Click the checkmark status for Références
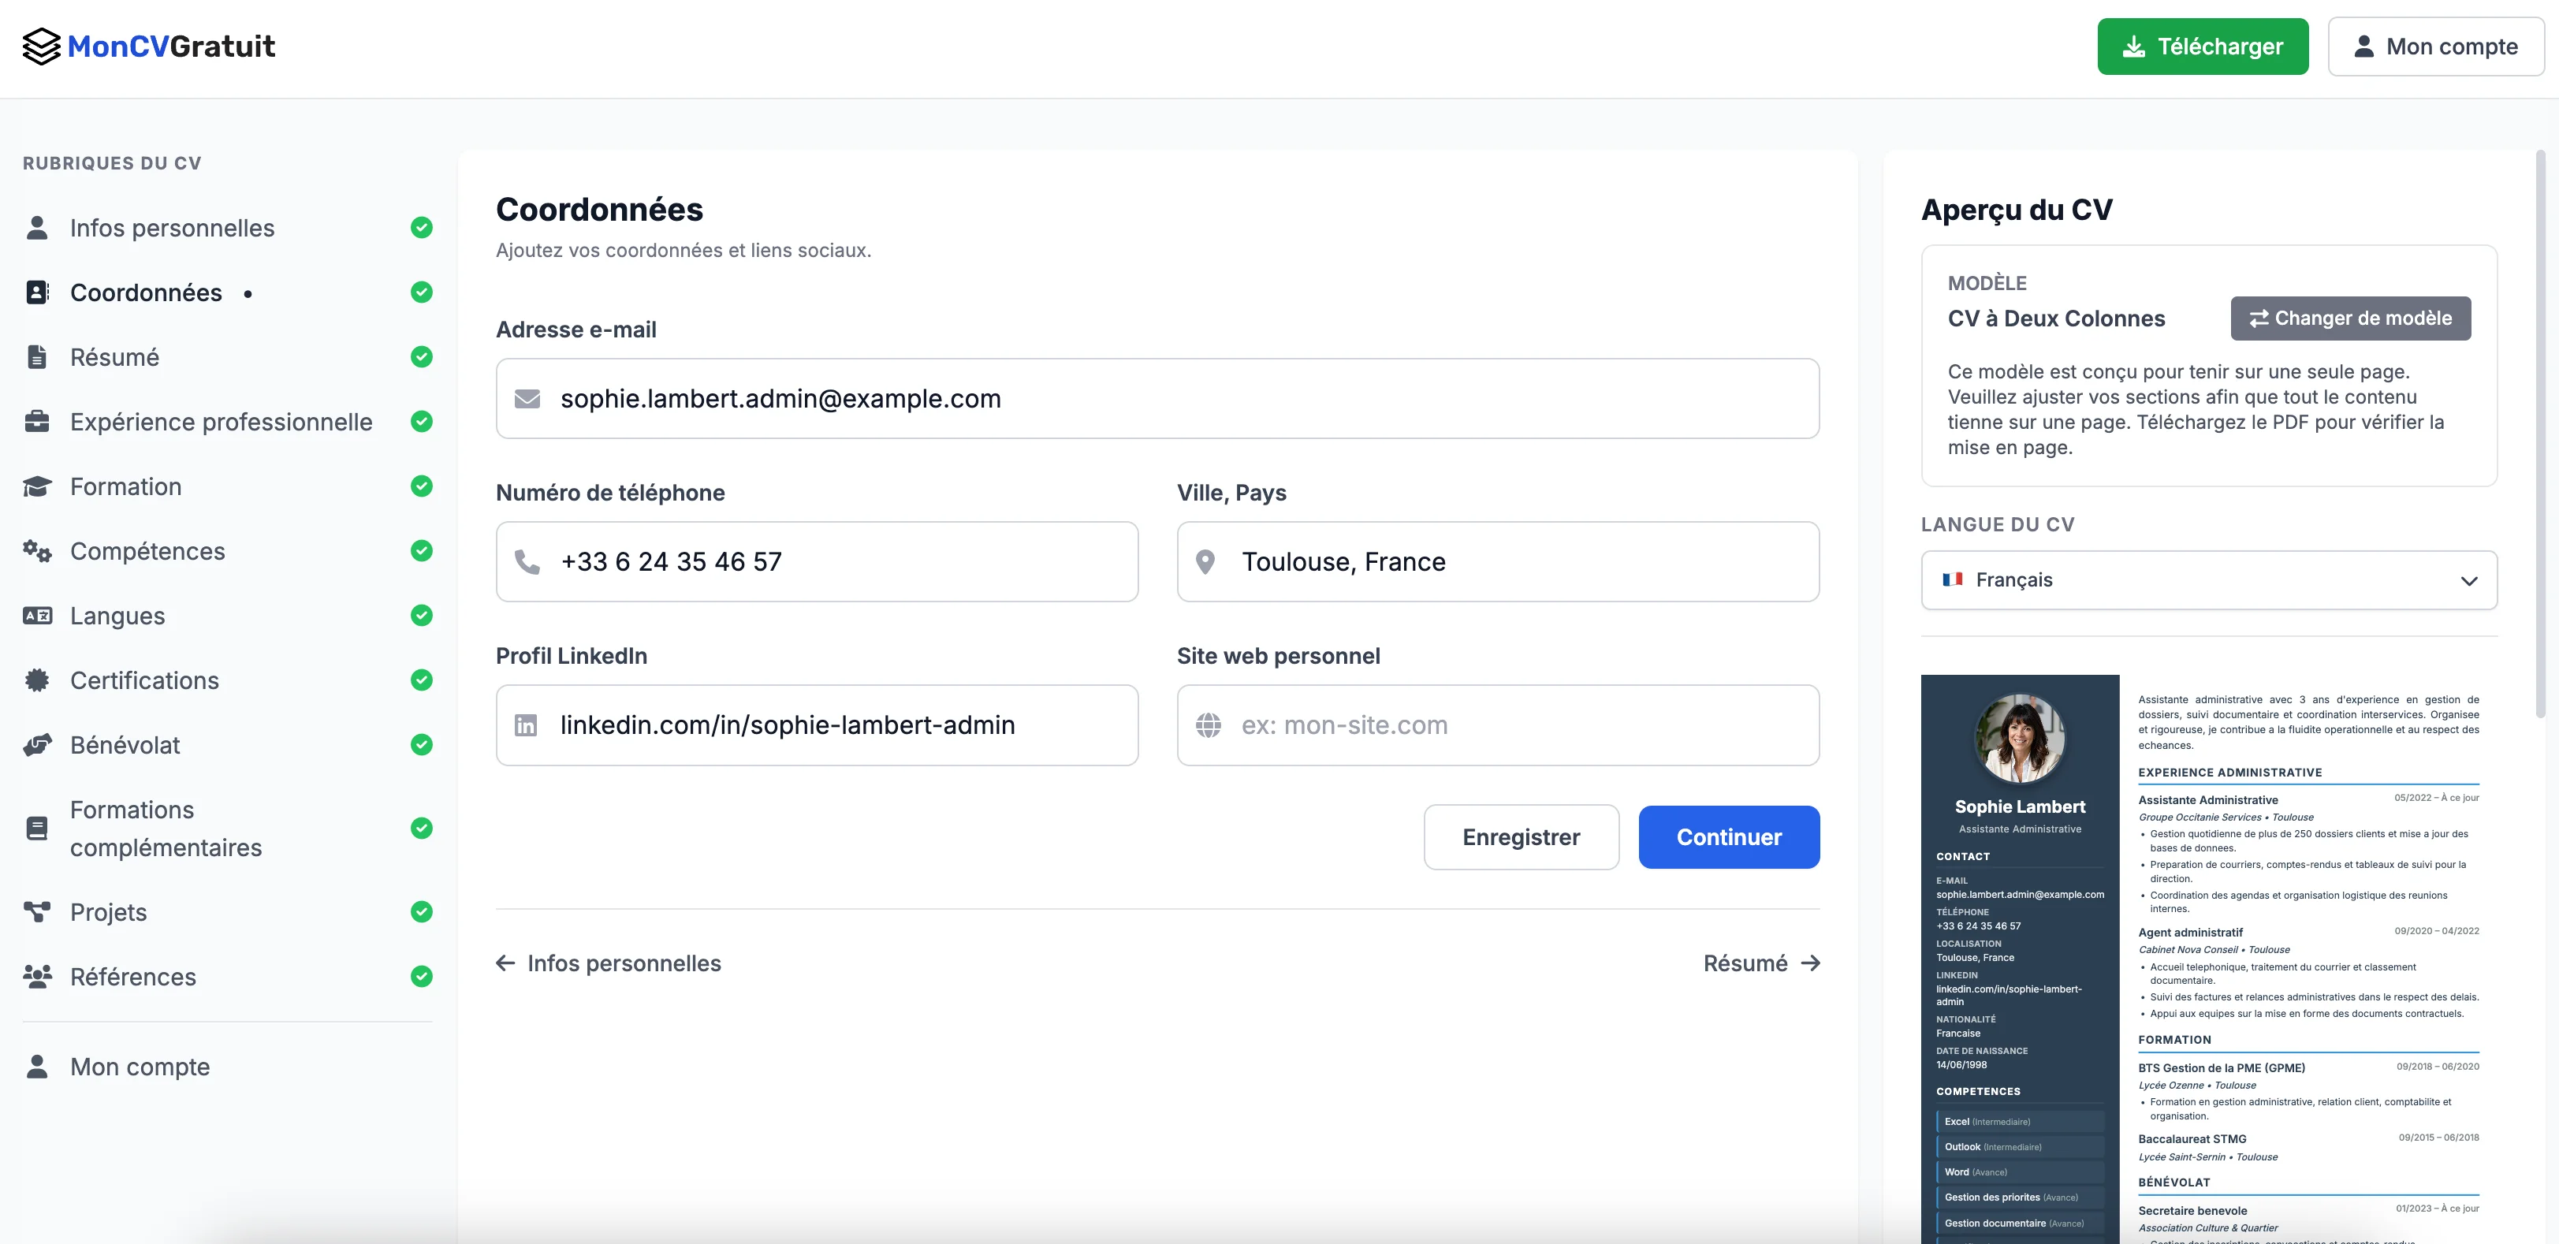Screen dimensions: 2559x1244 (x=423, y=977)
